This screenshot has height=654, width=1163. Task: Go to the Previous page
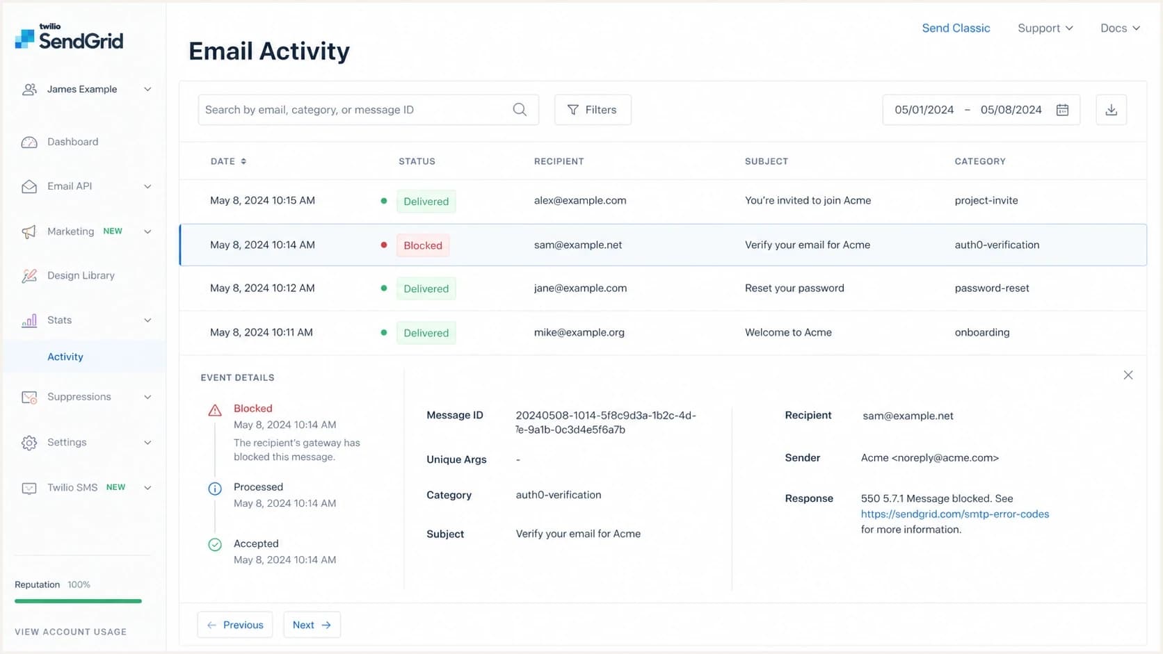point(235,625)
